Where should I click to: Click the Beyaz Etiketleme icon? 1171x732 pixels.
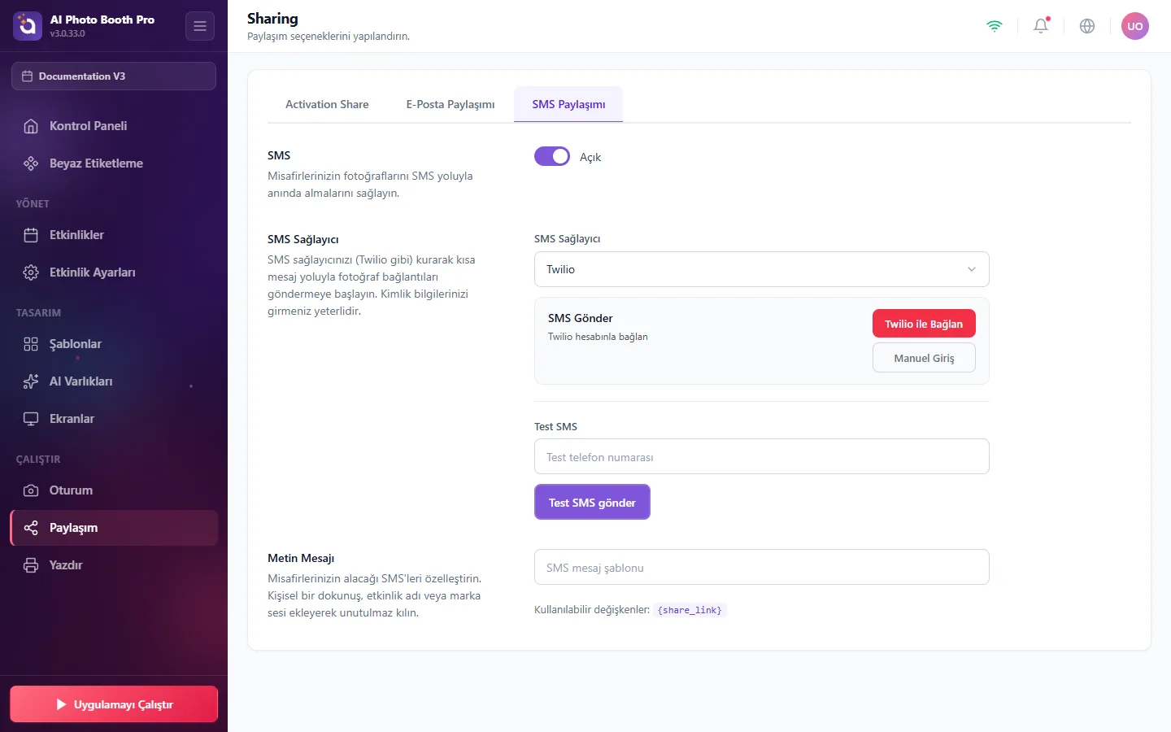(31, 163)
